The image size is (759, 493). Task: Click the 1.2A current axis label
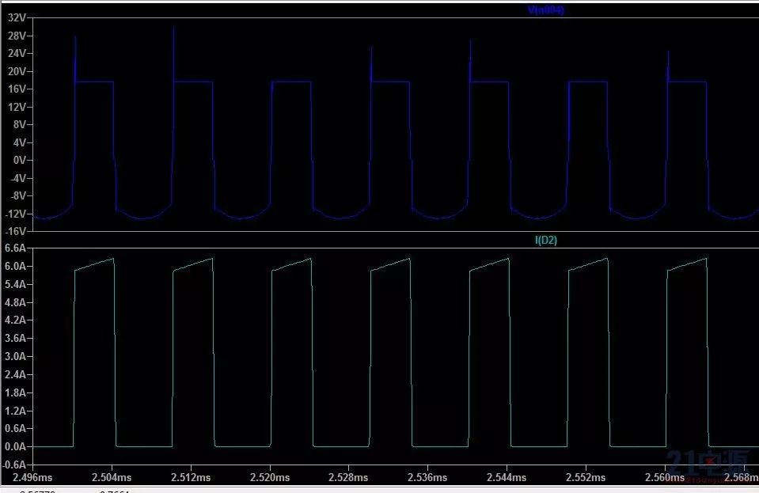tap(15, 411)
